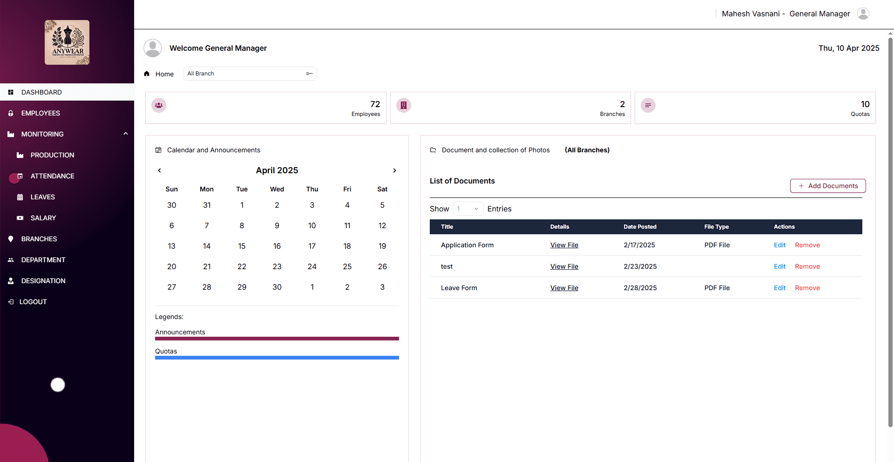Click the Home icon in breadcrumb
This screenshot has height=462, width=894.
147,74
